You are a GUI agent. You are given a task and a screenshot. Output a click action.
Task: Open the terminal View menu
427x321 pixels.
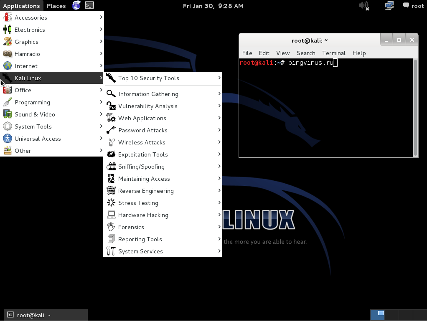click(x=283, y=53)
